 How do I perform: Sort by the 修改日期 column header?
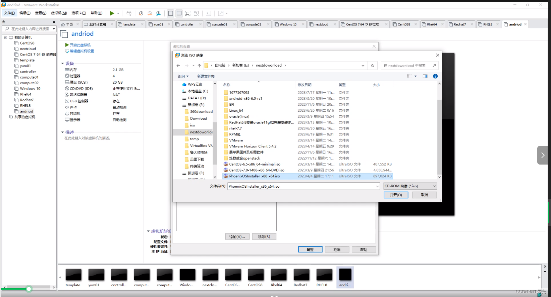click(x=305, y=85)
